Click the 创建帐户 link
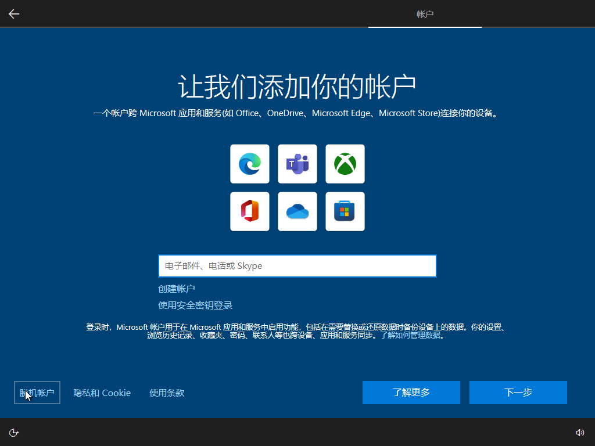 [177, 289]
